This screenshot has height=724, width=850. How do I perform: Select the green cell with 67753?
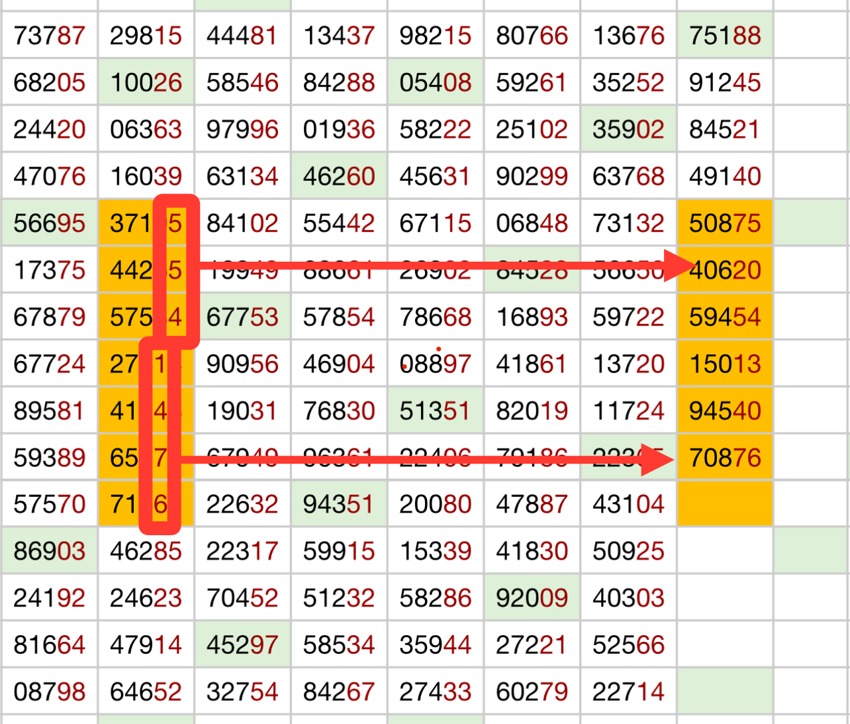[242, 317]
